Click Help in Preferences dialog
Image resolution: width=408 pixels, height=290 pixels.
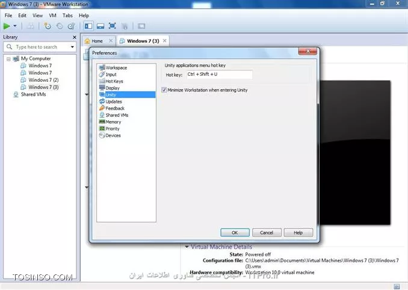click(298, 232)
